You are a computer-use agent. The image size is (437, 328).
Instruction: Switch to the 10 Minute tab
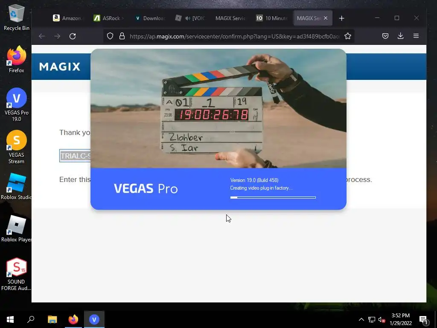pos(271,18)
